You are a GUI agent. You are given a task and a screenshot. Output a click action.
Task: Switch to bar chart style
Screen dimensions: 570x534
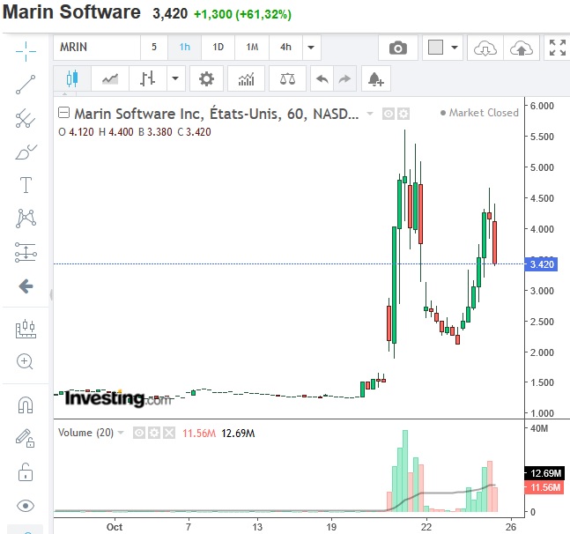click(x=148, y=78)
